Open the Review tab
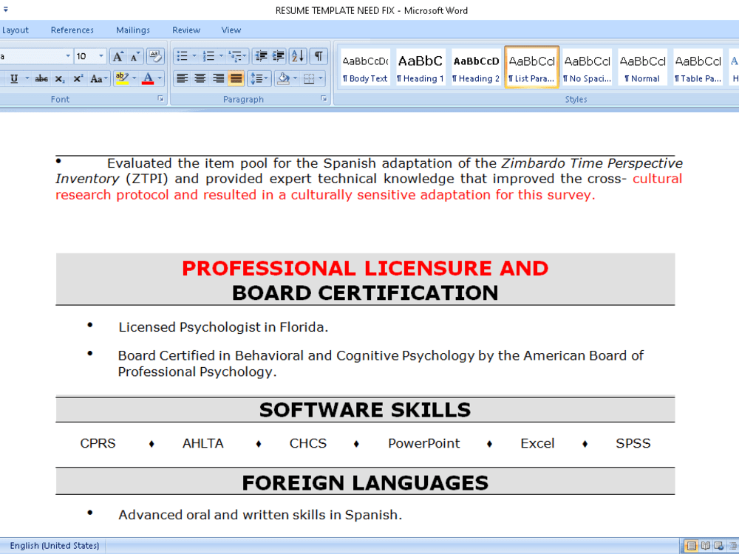This screenshot has height=554, width=739. (186, 30)
